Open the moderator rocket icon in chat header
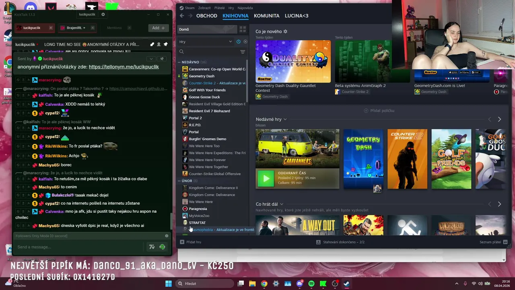Image resolution: width=515 pixels, height=290 pixels. pos(152,44)
